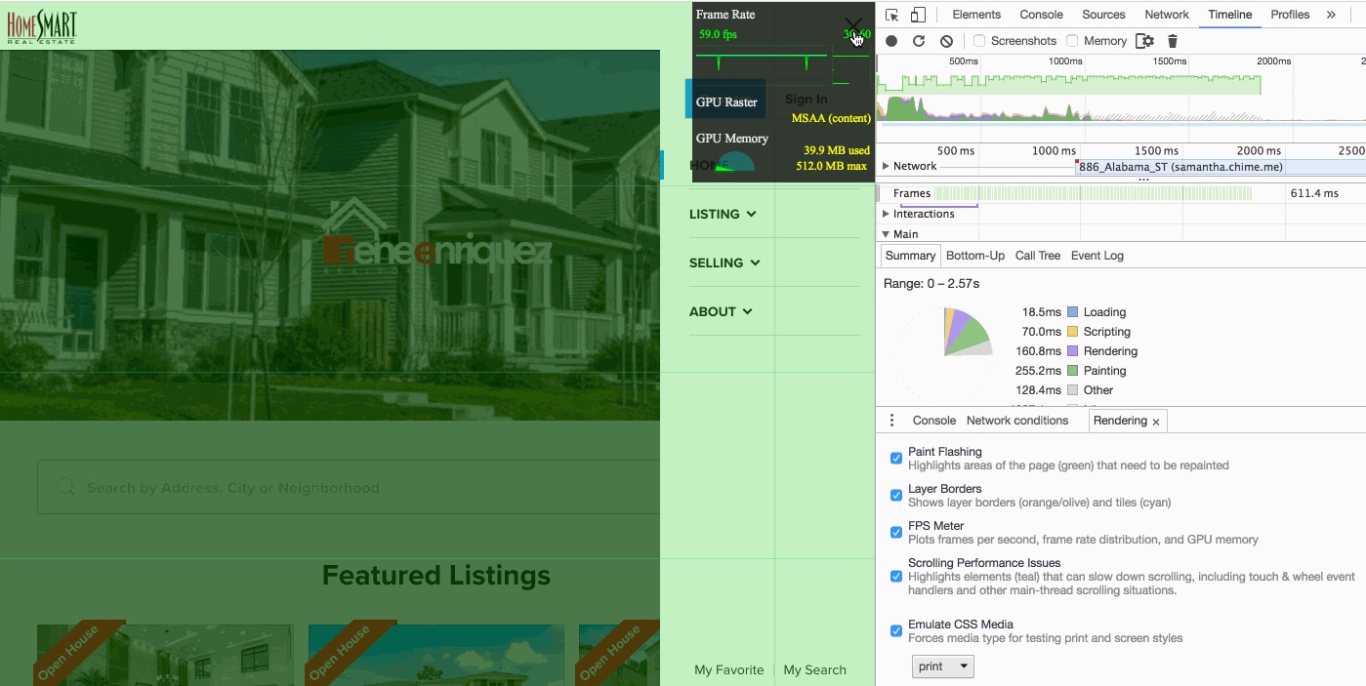
Task: Click the address search input field
Action: (349, 487)
